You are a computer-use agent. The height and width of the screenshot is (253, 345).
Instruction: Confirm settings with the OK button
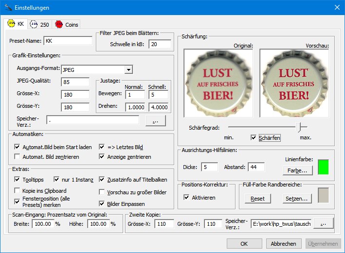(244, 244)
